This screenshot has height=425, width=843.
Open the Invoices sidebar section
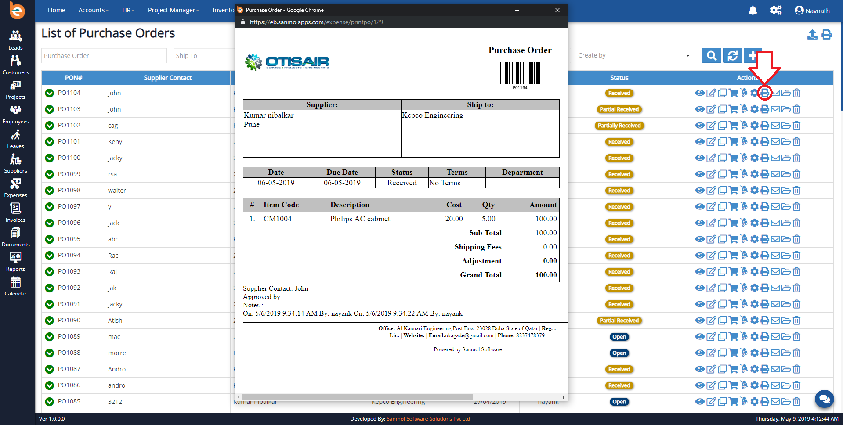pyautogui.click(x=15, y=212)
